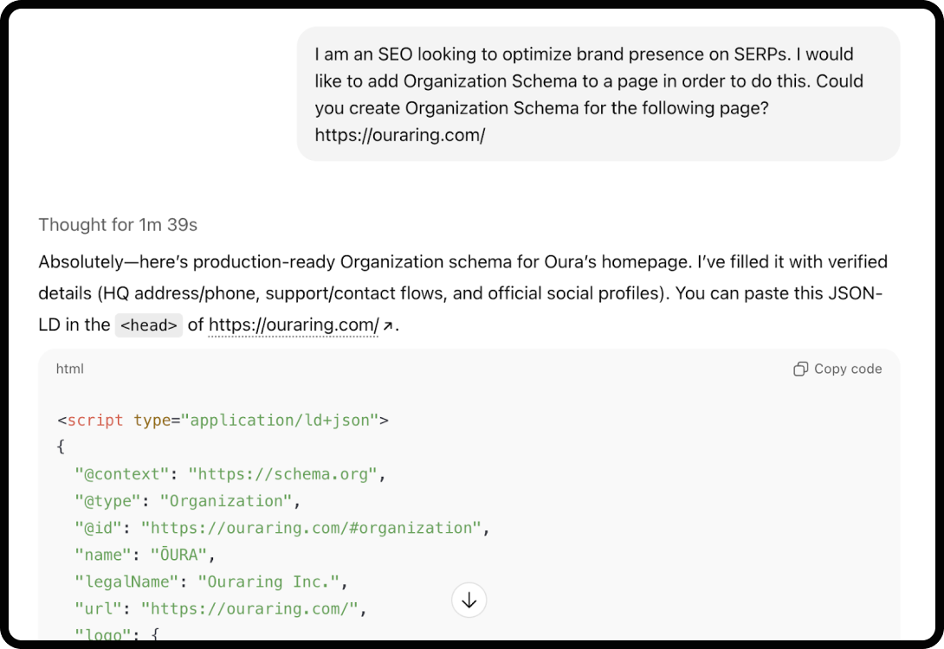Click the opening script tag code line
Image resolution: width=944 pixels, height=649 pixels.
[x=223, y=421]
